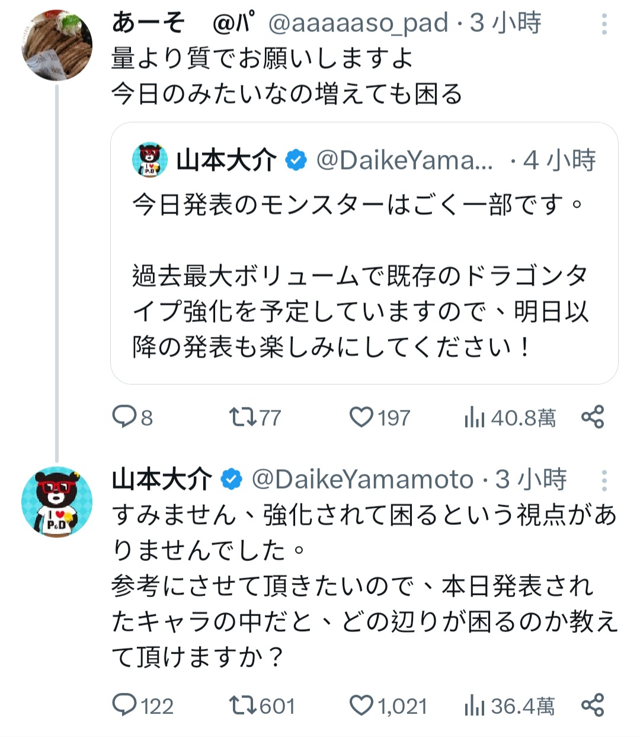
Task: Visit the @DaikeYamamoto handle in the reply
Action: 363,480
